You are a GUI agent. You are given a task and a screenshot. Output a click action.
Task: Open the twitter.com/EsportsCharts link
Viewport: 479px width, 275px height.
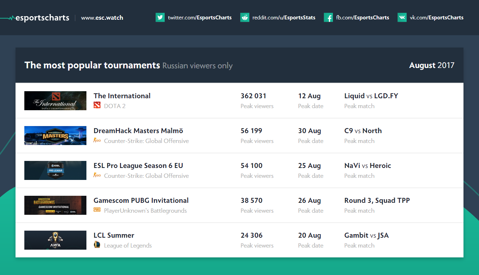pos(200,17)
